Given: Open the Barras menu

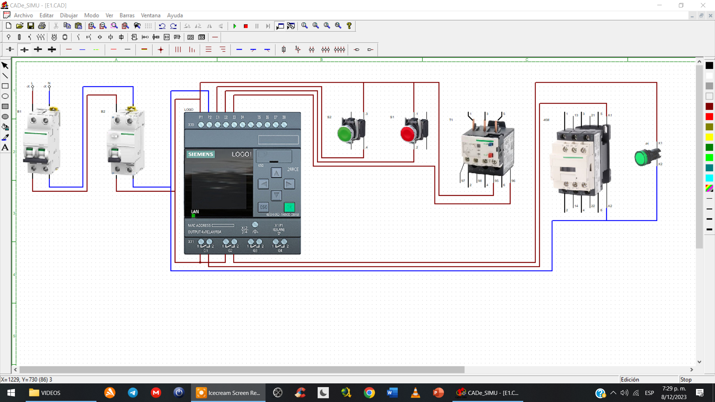Looking at the screenshot, I should coord(127,15).
